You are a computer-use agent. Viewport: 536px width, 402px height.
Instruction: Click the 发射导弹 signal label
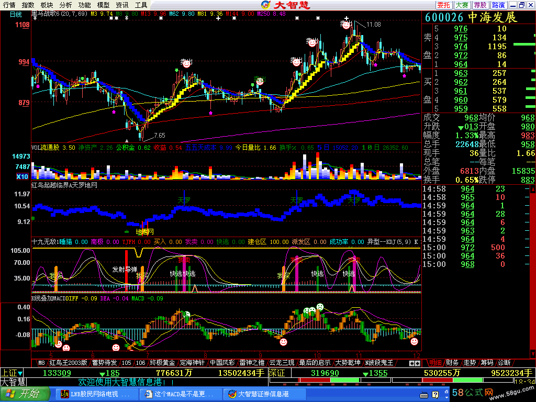125,270
